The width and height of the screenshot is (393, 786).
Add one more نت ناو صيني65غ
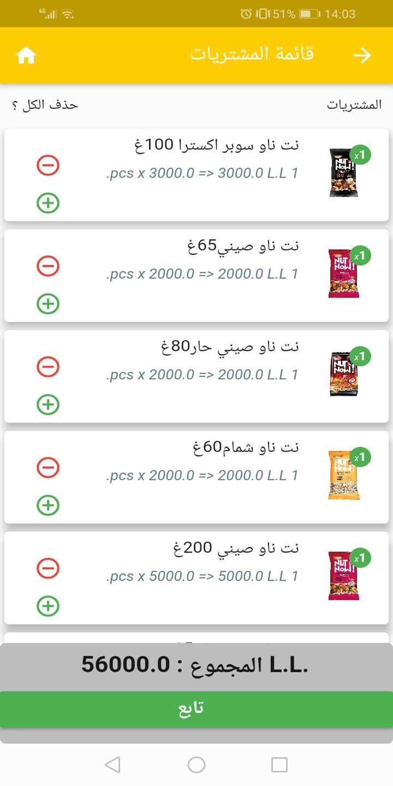click(x=48, y=304)
